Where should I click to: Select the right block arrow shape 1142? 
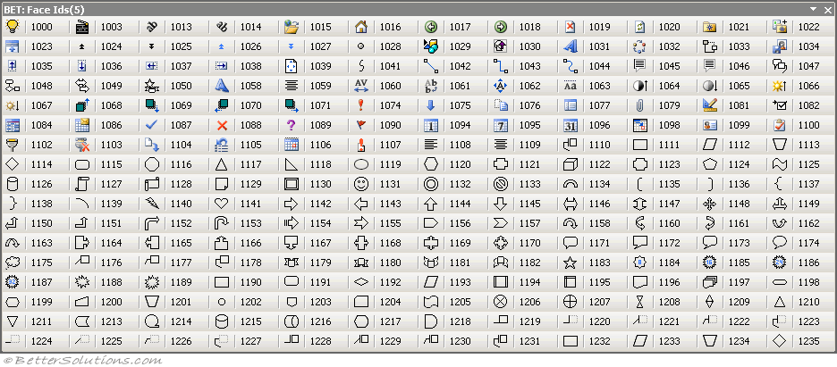point(291,204)
